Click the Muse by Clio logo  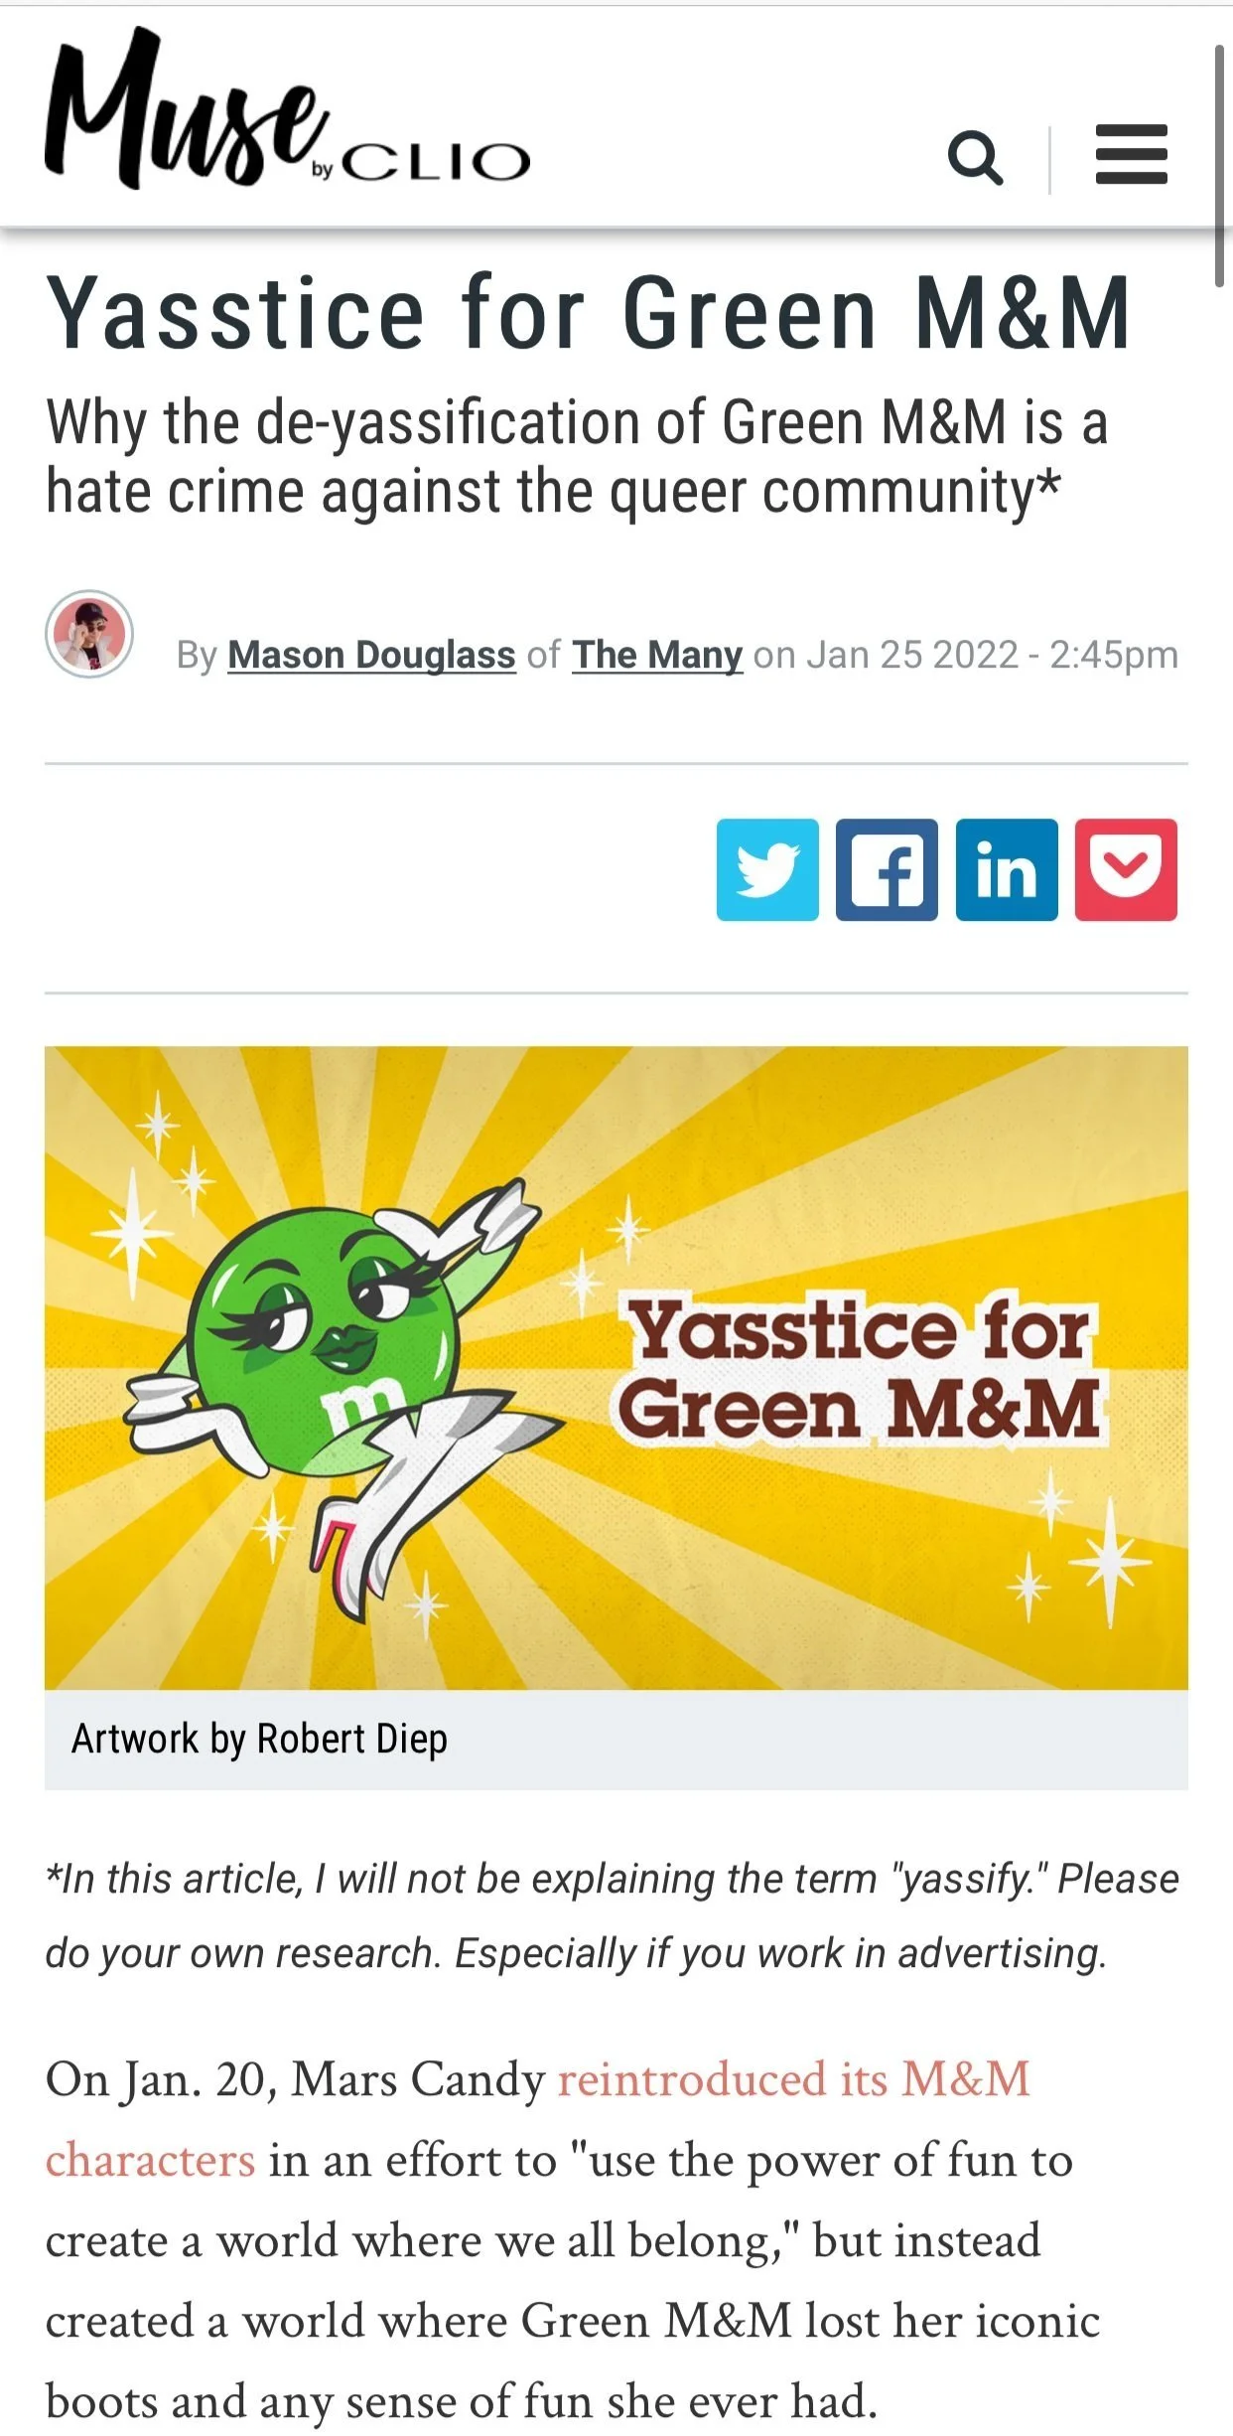coord(288,109)
